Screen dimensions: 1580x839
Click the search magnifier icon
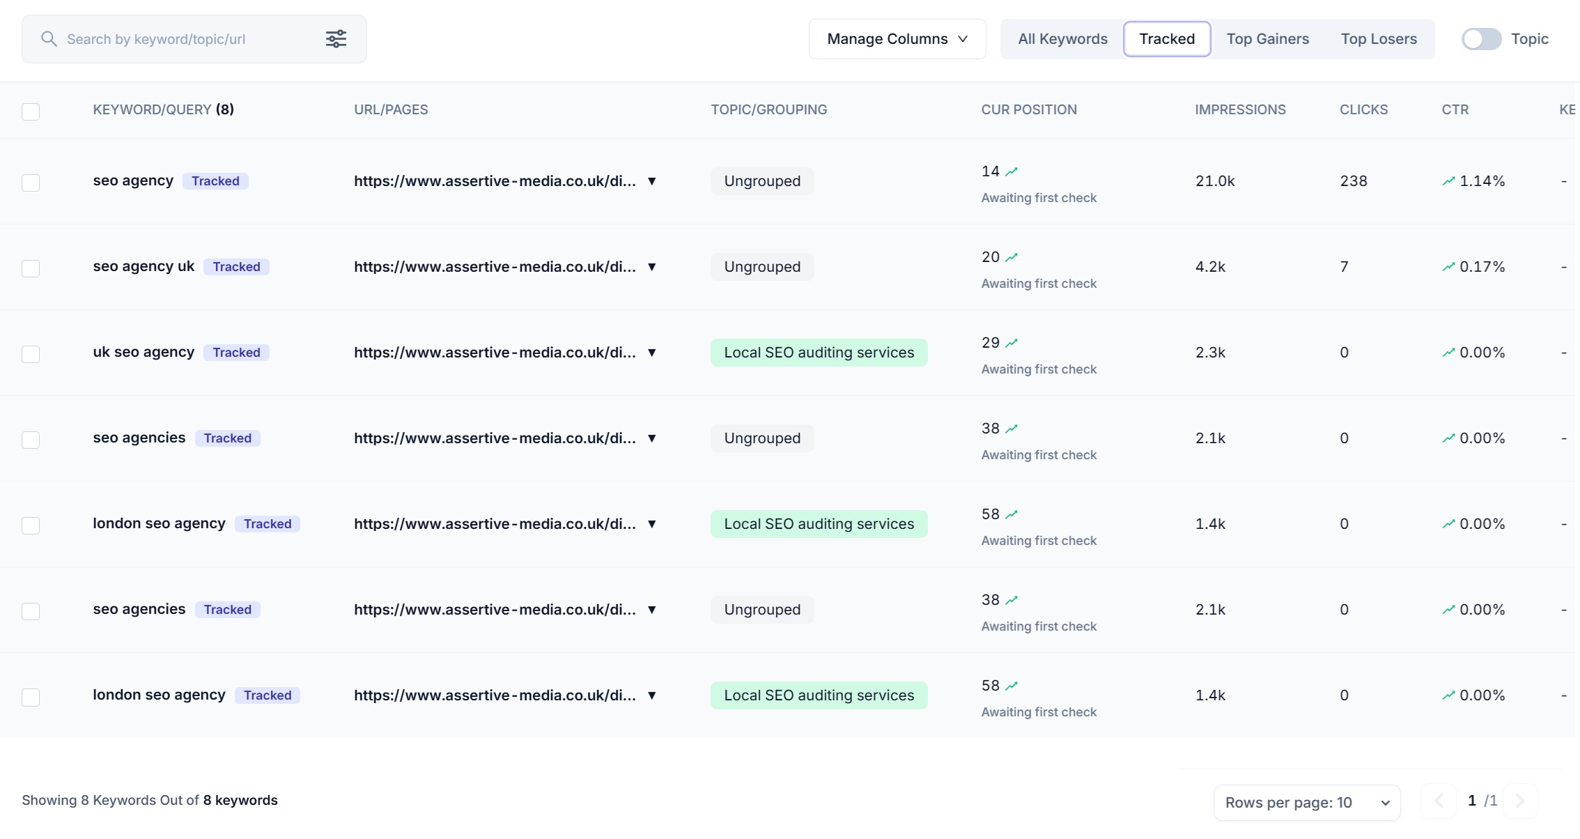(x=49, y=39)
